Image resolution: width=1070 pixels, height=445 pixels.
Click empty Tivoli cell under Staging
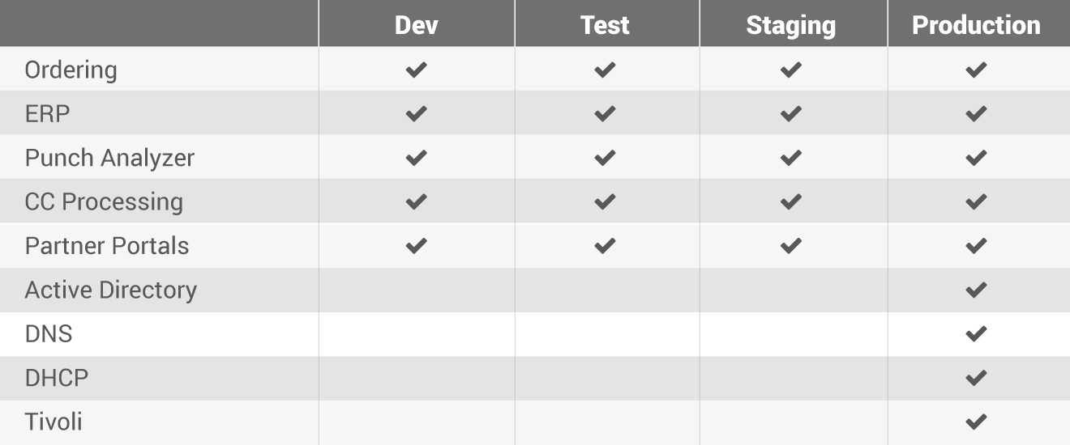(793, 422)
